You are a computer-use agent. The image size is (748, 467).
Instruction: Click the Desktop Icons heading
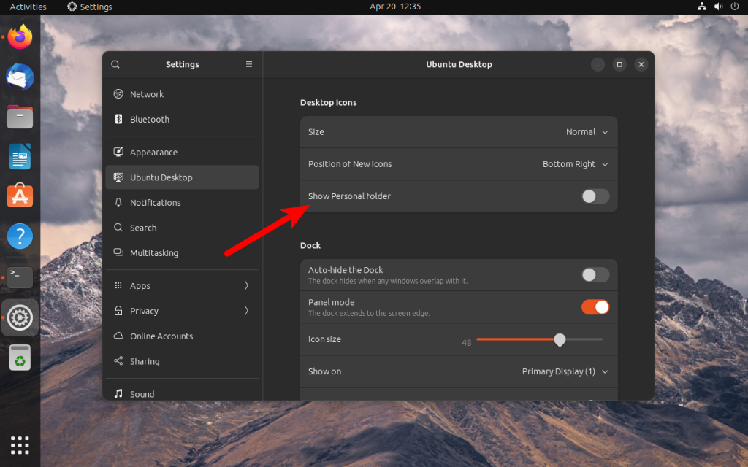tap(328, 102)
